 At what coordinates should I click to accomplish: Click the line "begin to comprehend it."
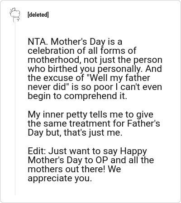point(77,96)
